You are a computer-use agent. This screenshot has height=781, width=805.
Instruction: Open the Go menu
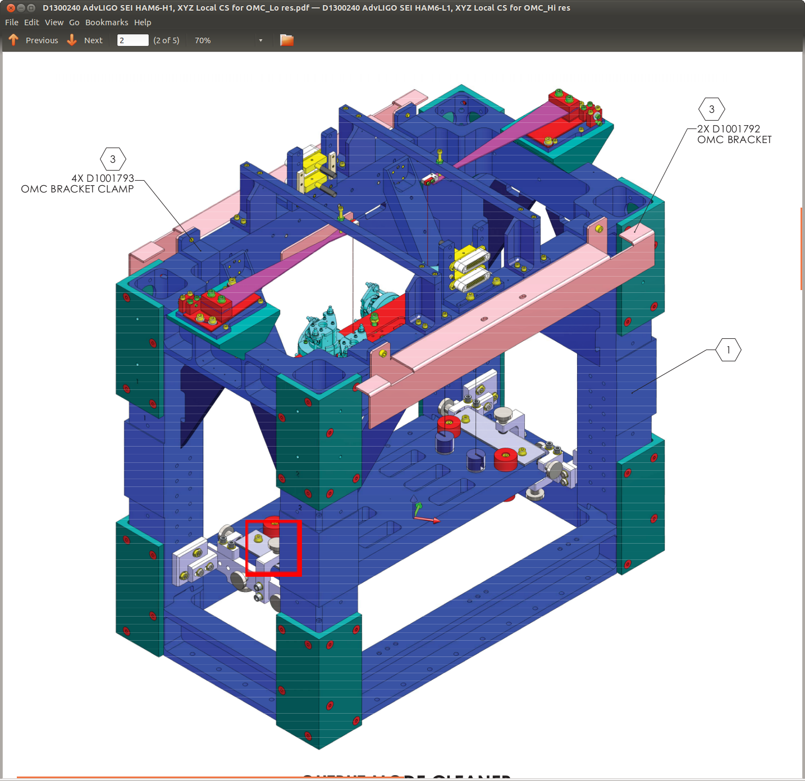74,22
